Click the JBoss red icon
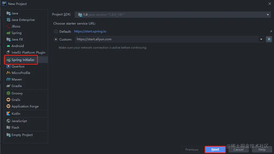The height and width of the screenshot is (154, 274). [8, 26]
